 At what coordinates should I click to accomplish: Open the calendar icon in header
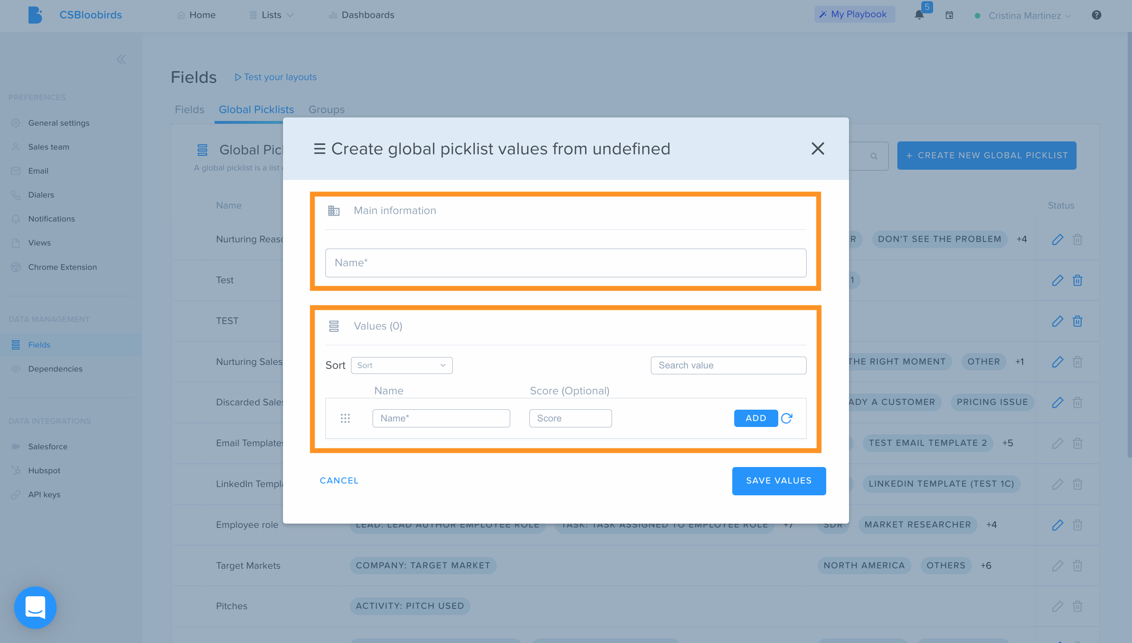tap(949, 15)
